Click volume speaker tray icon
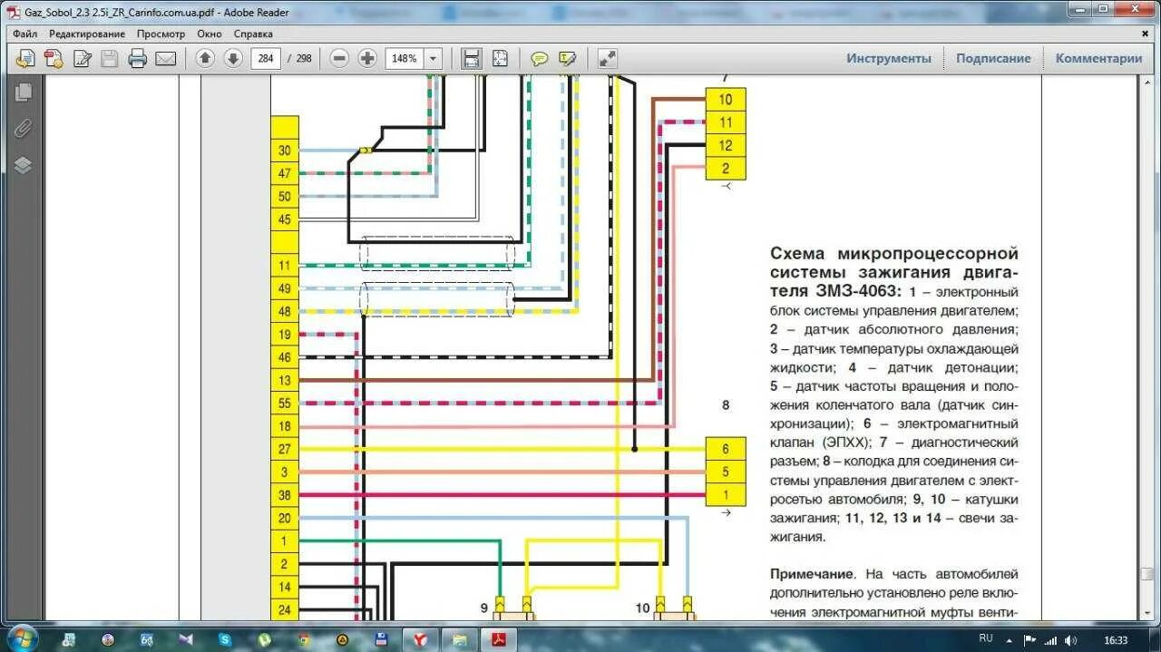This screenshot has height=652, width=1161. pyautogui.click(x=1071, y=640)
